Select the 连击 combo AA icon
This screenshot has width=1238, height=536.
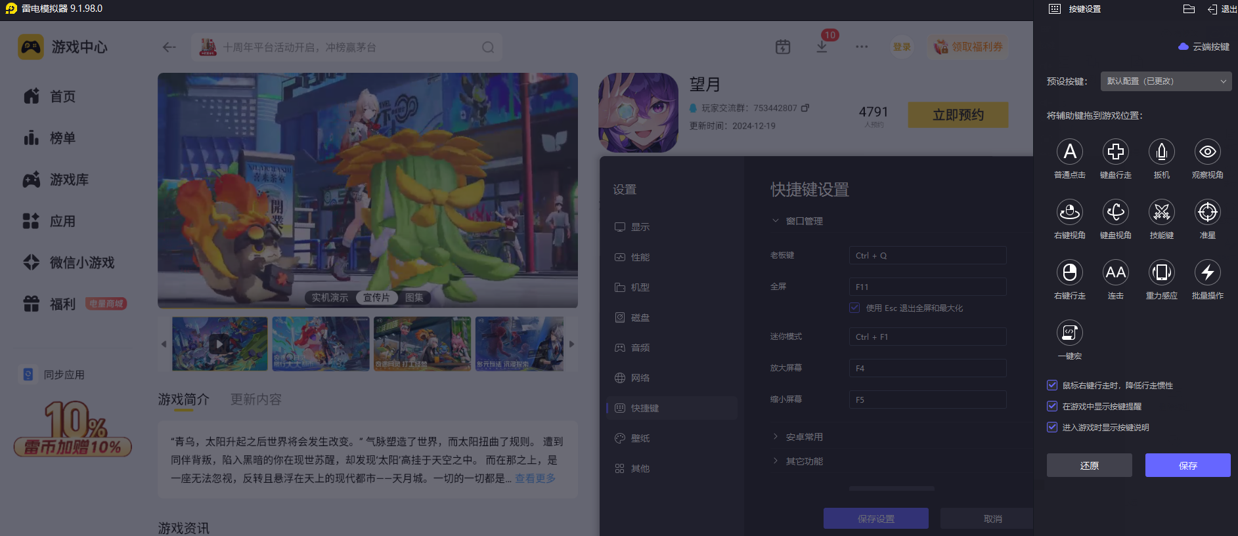(1115, 272)
